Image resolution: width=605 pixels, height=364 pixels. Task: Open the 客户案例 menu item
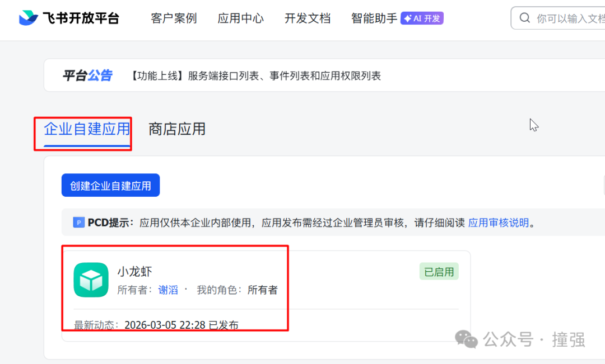[173, 18]
